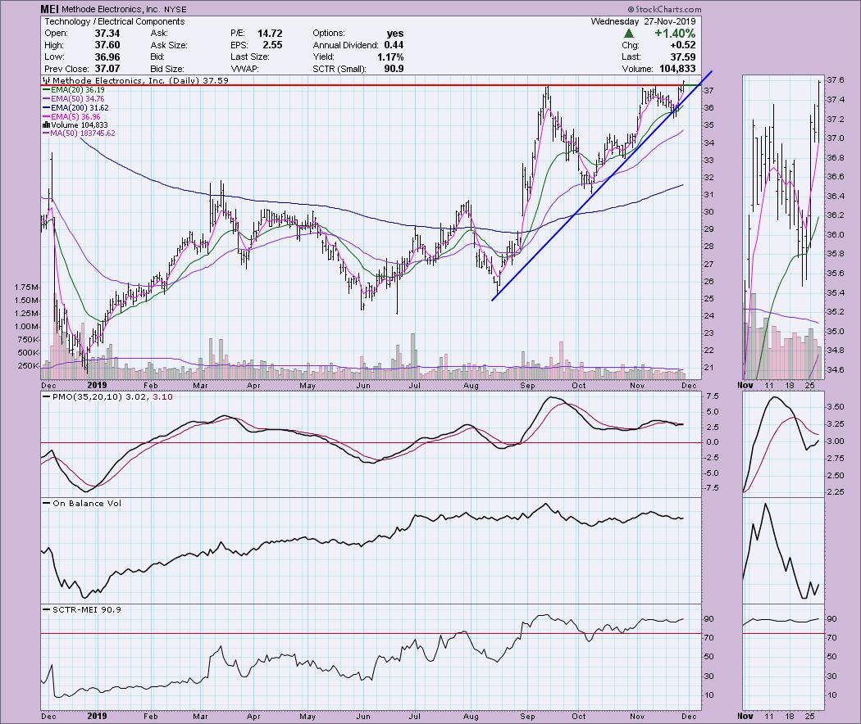The width and height of the screenshot is (861, 724).
Task: Click the StockCharts.com watermark text
Action: 664,9
